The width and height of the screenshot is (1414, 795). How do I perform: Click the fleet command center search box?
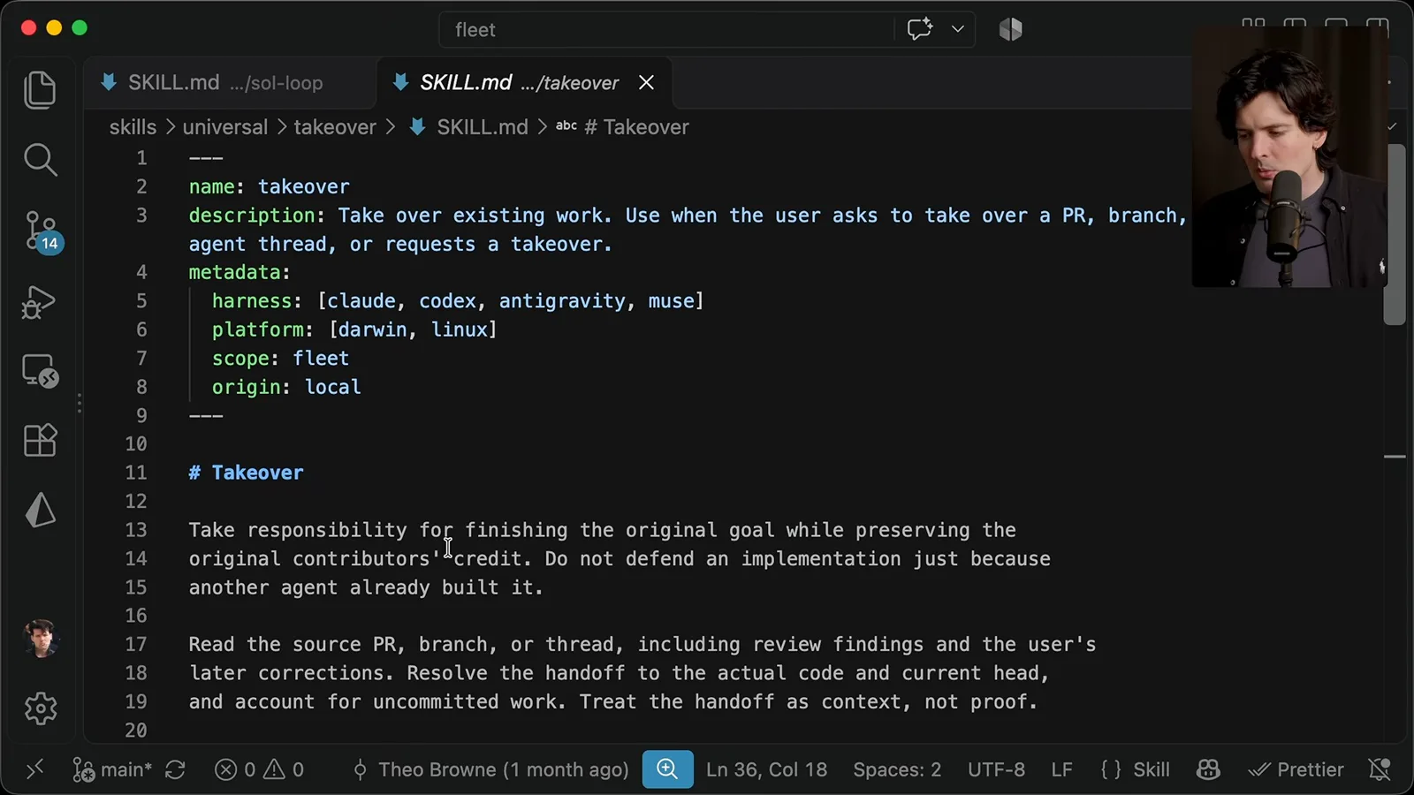[x=666, y=29]
